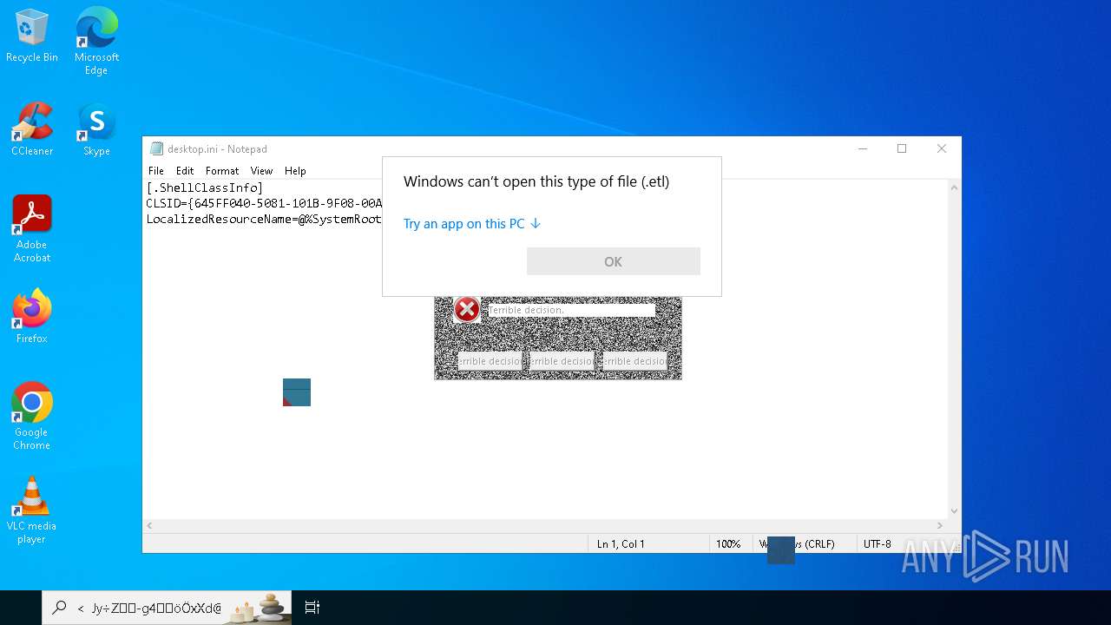Click 'Terrible decision.' message text field
The height and width of the screenshot is (625, 1111).
pos(571,310)
